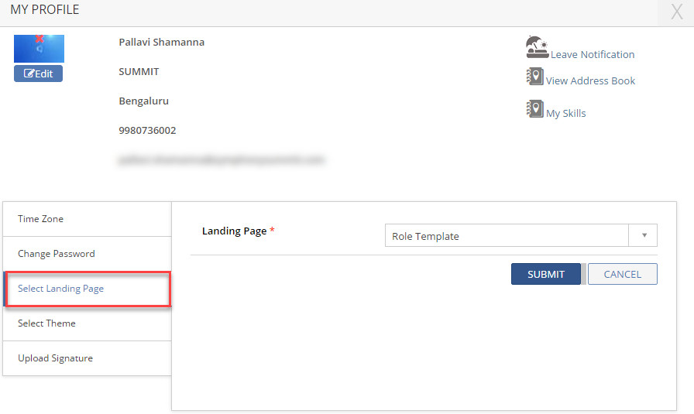694x414 pixels.
Task: Open the My Skills link
Action: click(x=565, y=113)
